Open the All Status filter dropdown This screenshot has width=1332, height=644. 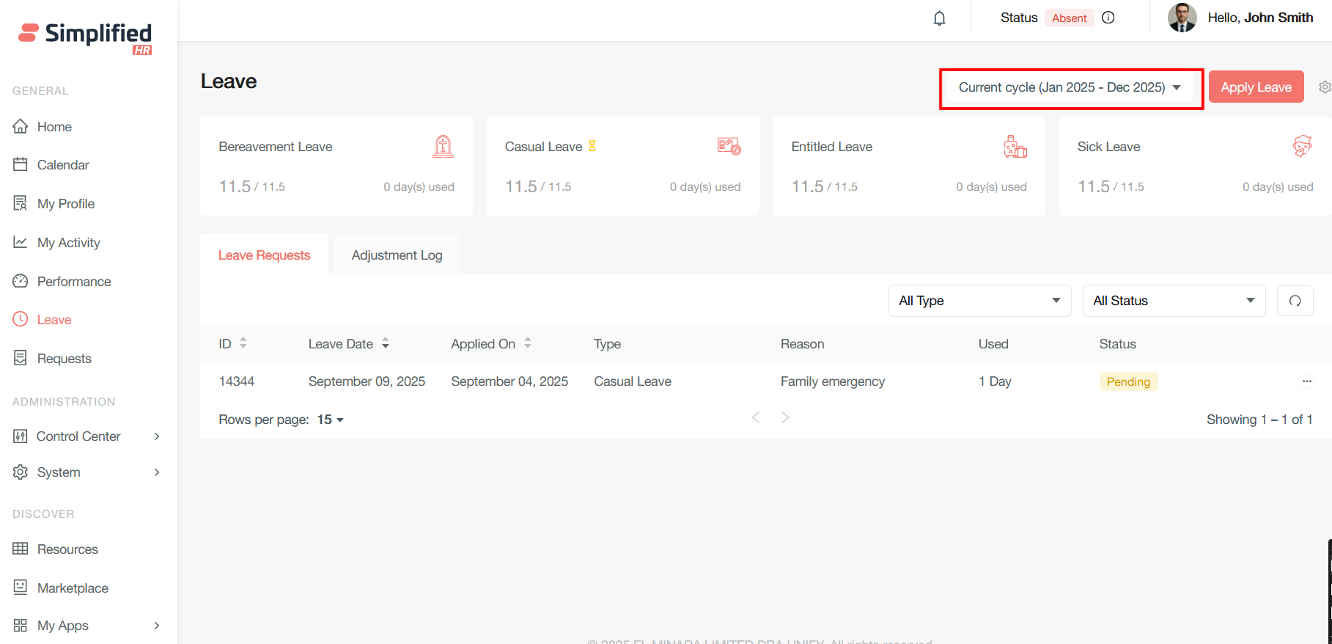point(1173,301)
